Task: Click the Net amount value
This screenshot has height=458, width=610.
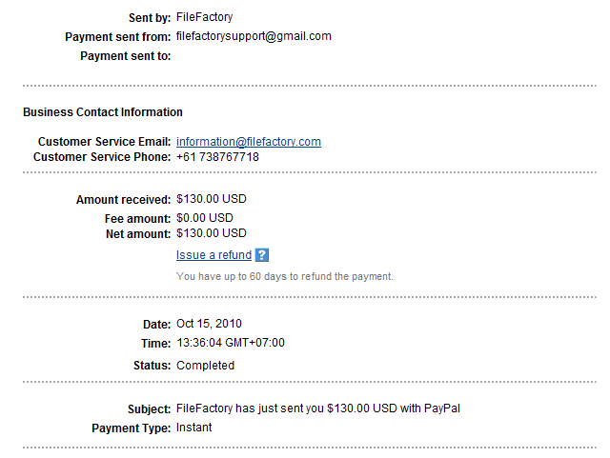Action: click(212, 233)
